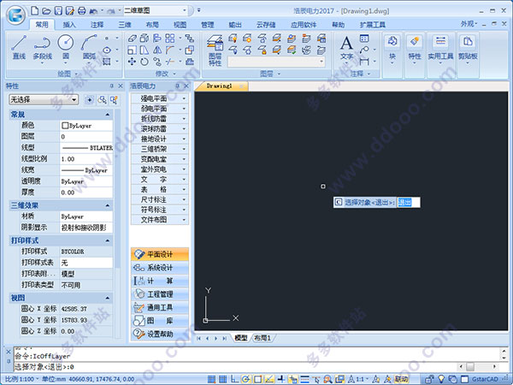Toggle polar tracking in status bar
513x385 pixels.
[245, 379]
